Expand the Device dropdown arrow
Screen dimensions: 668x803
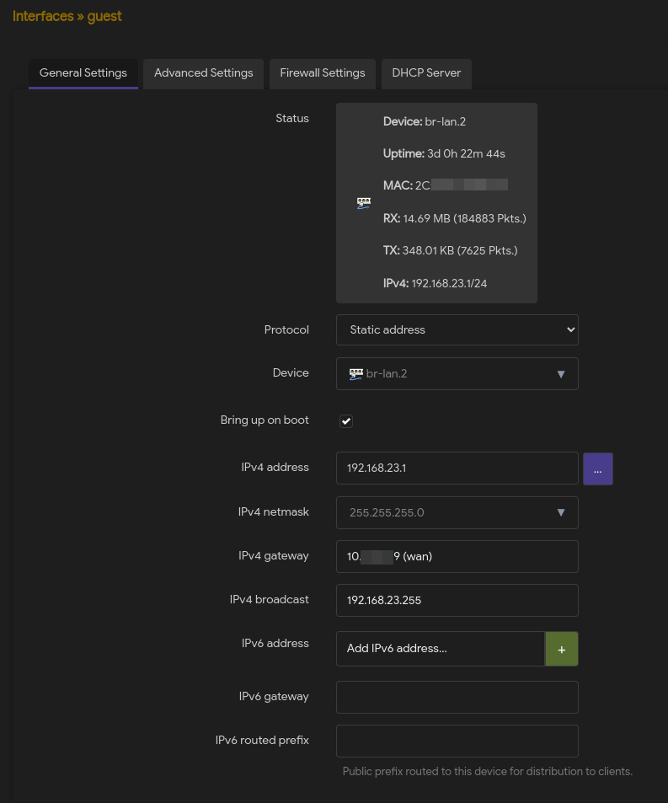561,374
